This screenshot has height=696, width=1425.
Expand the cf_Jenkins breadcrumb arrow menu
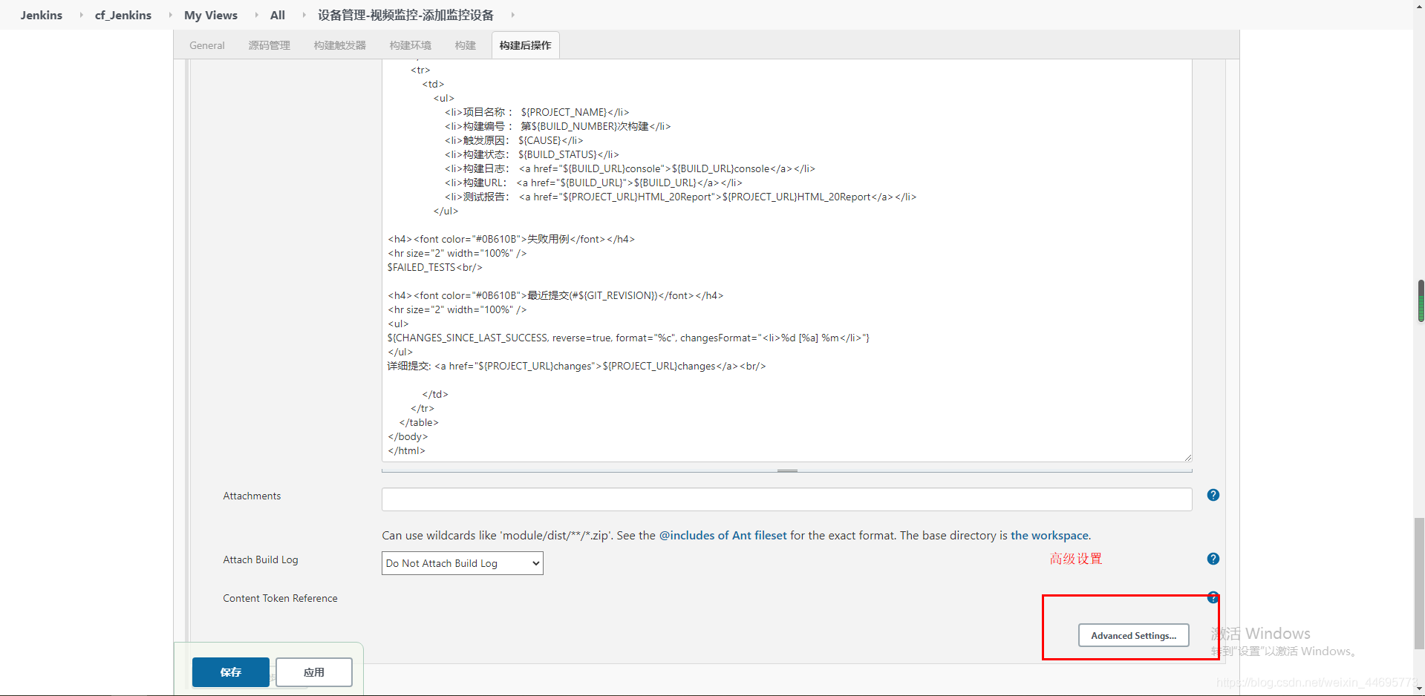point(170,15)
